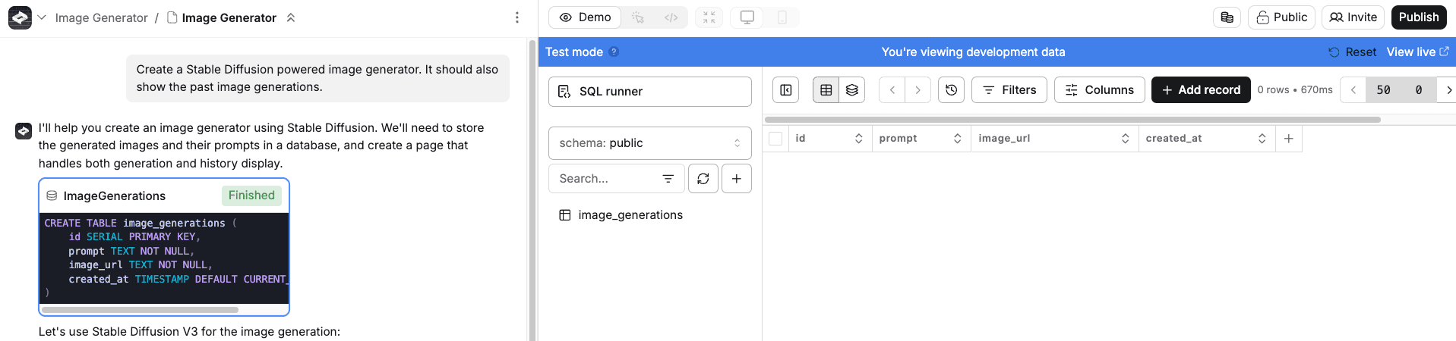Open the query history clock icon
Screen dimensions: 1456x341
pyautogui.click(x=951, y=90)
